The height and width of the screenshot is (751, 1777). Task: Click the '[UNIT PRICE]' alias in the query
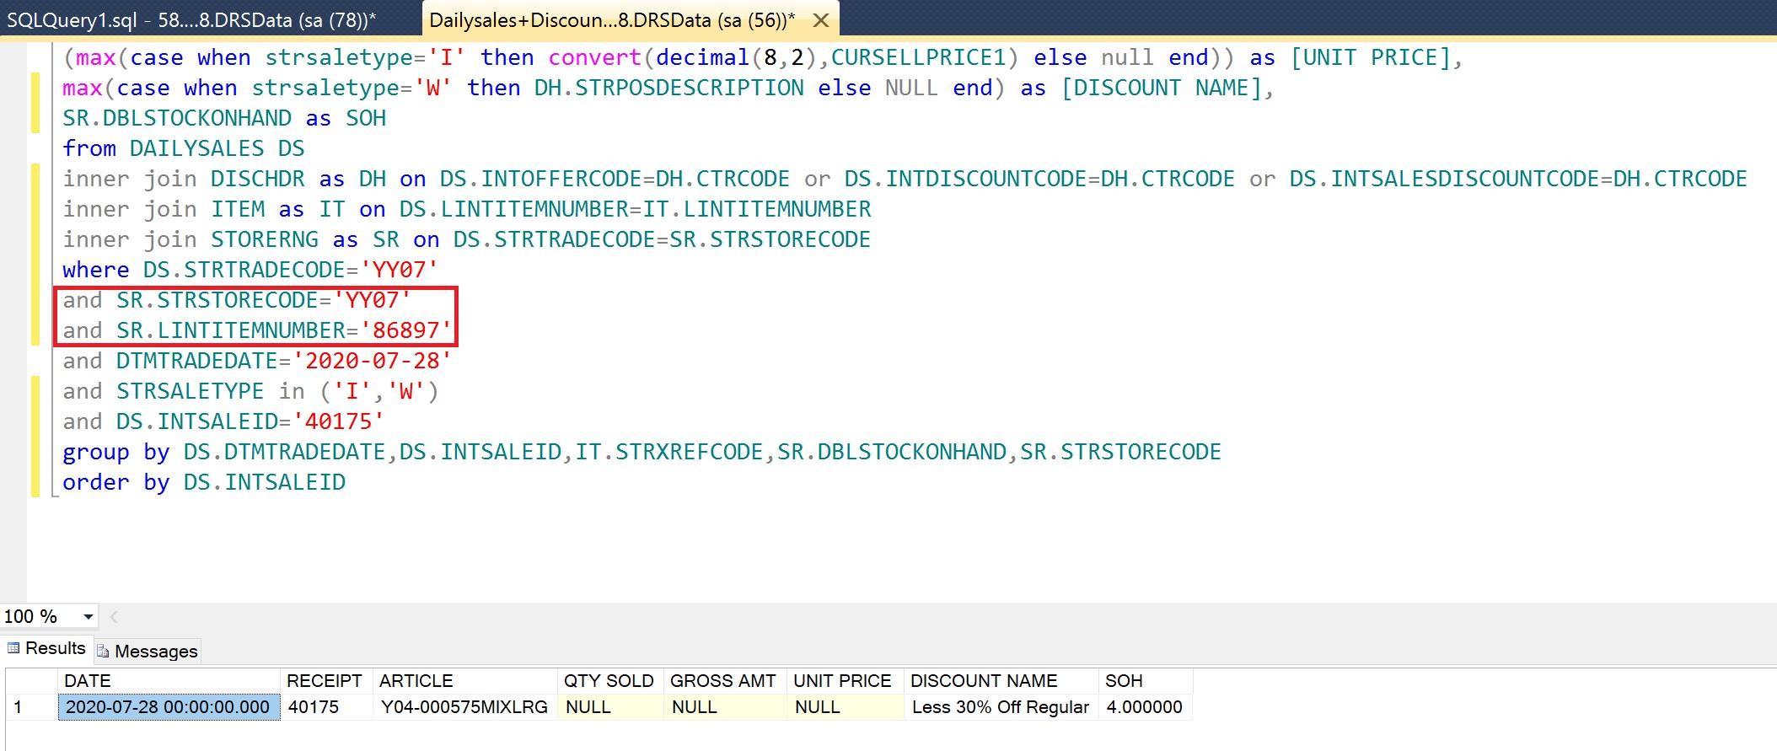click(1370, 57)
